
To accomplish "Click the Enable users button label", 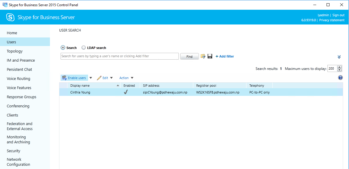I will tap(77, 78).
